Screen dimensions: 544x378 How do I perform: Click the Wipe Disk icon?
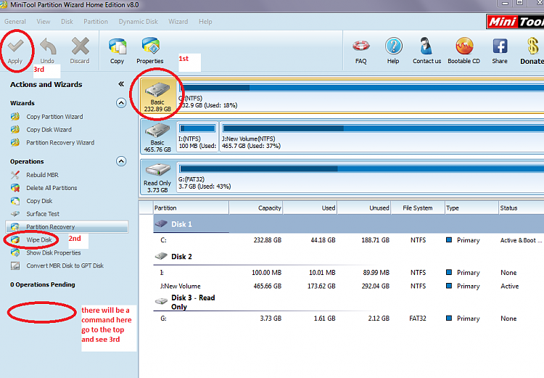[15, 239]
